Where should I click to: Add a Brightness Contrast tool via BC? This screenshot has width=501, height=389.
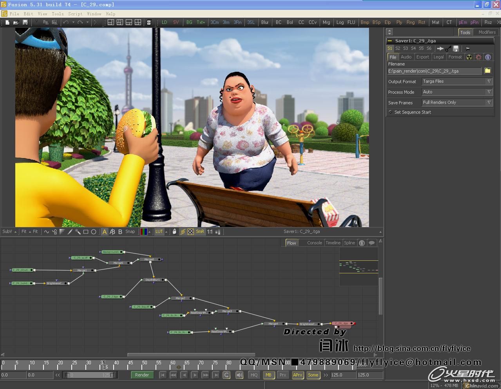279,22
